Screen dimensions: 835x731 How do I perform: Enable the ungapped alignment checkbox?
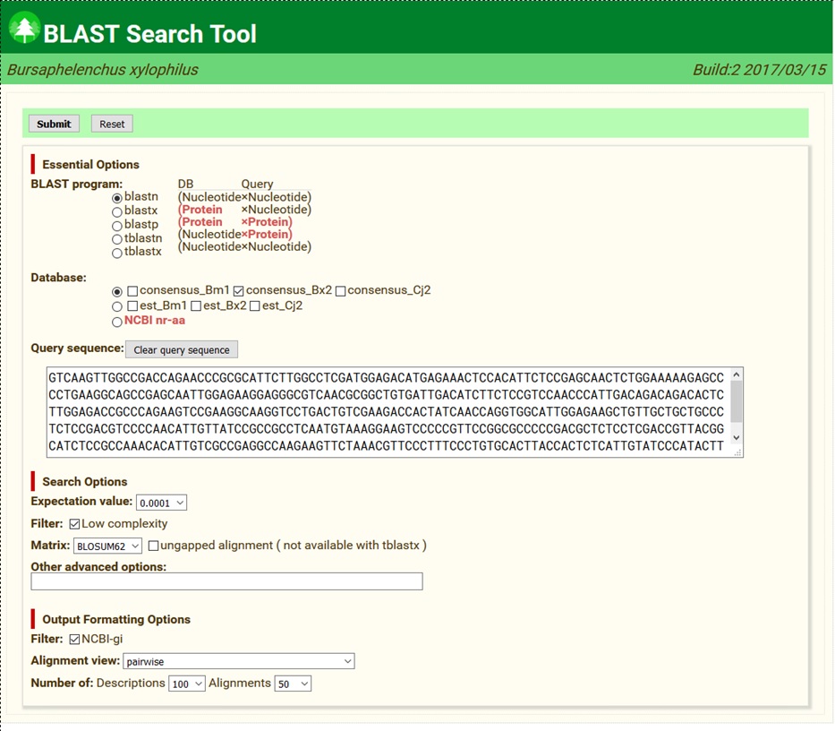(x=154, y=546)
